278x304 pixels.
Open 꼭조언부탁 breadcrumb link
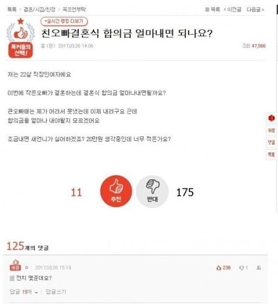tap(74, 9)
